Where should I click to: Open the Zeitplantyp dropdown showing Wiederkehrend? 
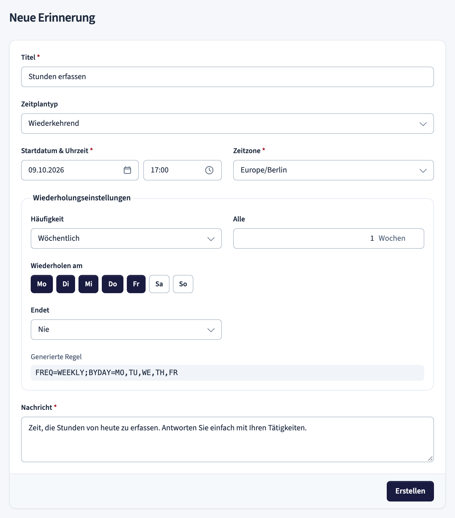pos(227,124)
